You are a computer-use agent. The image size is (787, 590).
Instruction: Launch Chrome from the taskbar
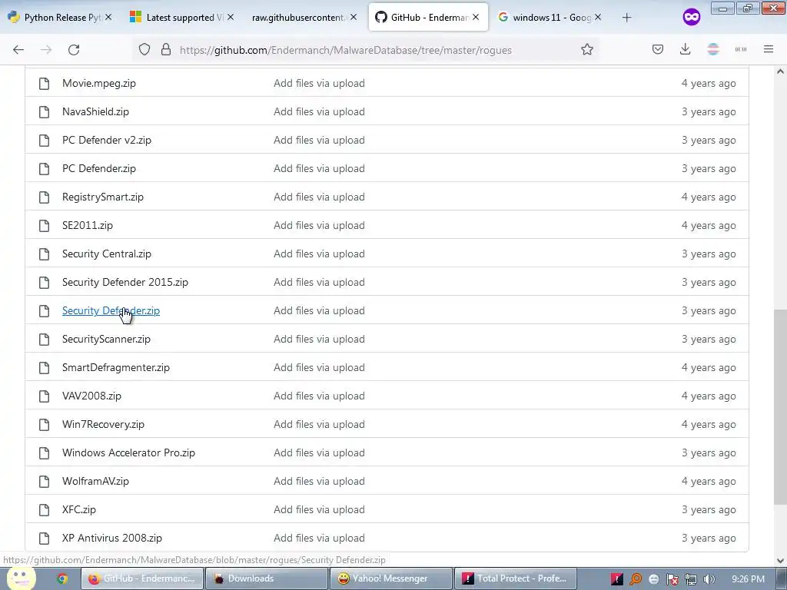coord(62,578)
